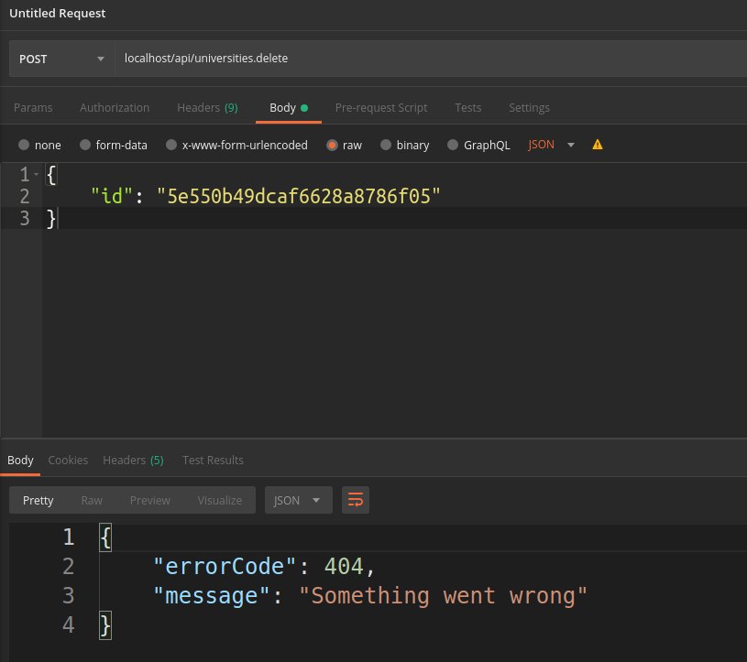
Task: Click the yellow warning triangle icon
Action: coord(598,145)
